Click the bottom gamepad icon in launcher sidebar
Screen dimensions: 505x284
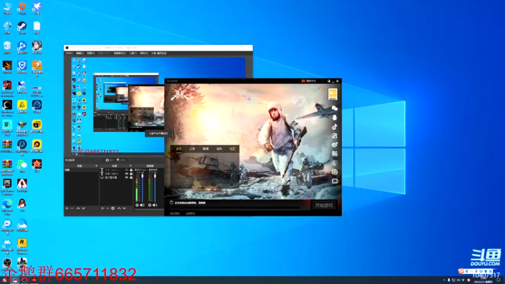[x=335, y=181]
